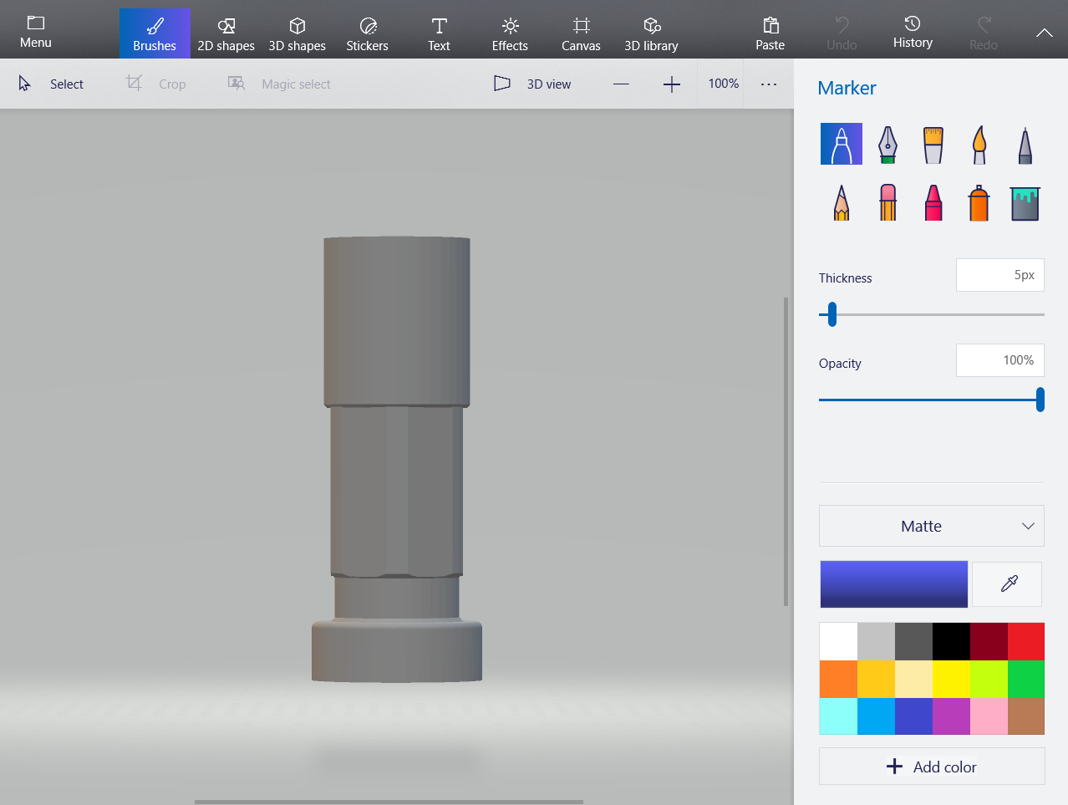This screenshot has width=1068, height=805.
Task: Select the Eraser tool
Action: [887, 203]
